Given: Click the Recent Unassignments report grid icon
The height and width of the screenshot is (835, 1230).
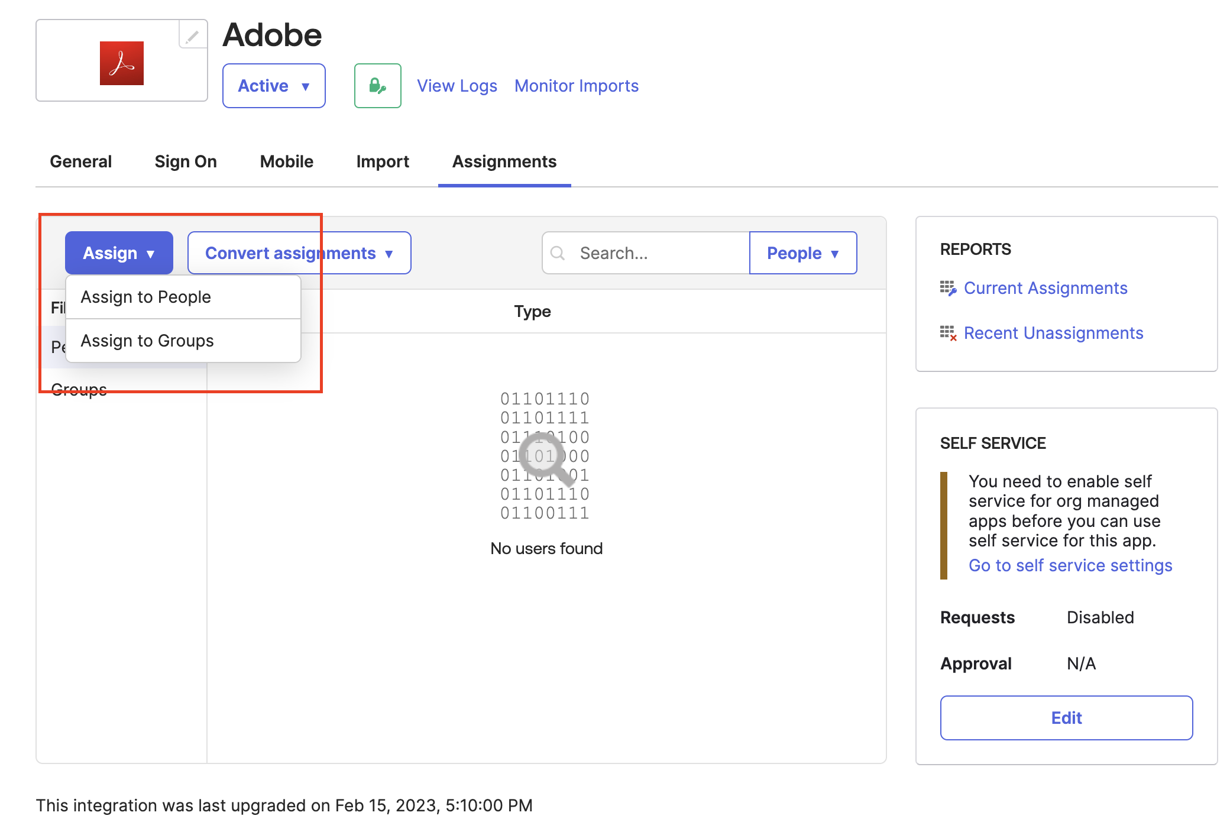Looking at the screenshot, I should 949,333.
